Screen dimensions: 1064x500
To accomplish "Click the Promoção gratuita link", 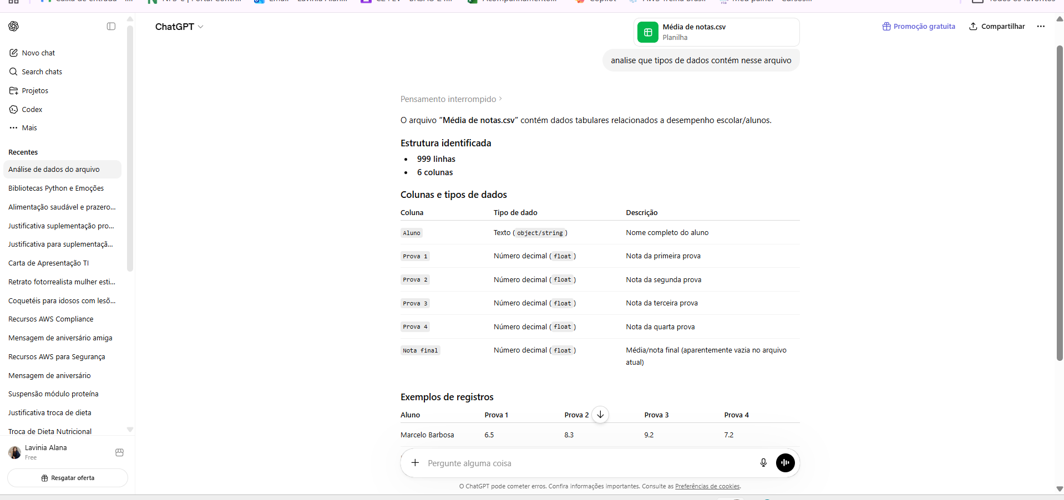I will click(919, 26).
